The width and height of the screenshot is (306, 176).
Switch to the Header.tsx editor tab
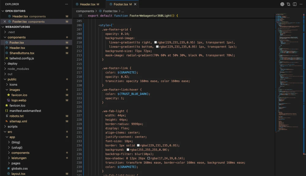88,5
